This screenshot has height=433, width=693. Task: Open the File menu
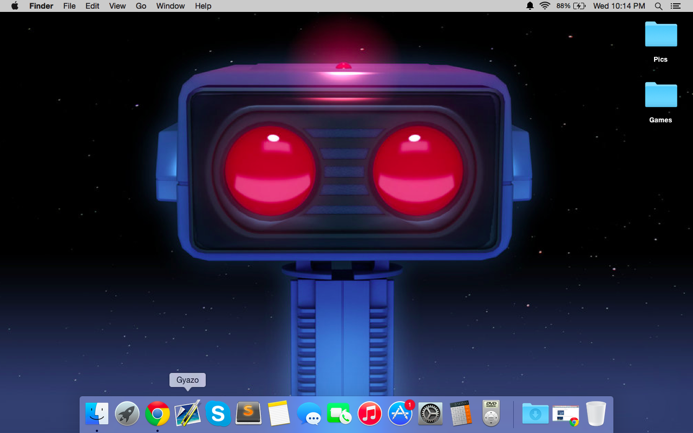[x=69, y=6]
